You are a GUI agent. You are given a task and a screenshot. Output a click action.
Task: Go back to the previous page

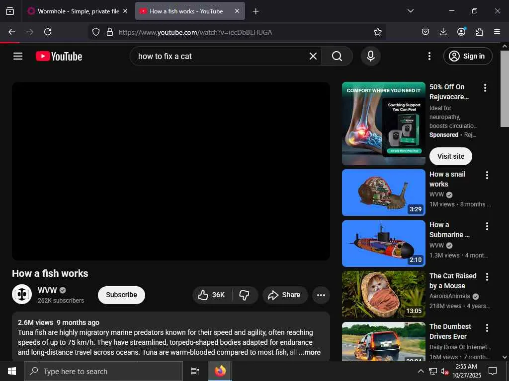[12, 32]
